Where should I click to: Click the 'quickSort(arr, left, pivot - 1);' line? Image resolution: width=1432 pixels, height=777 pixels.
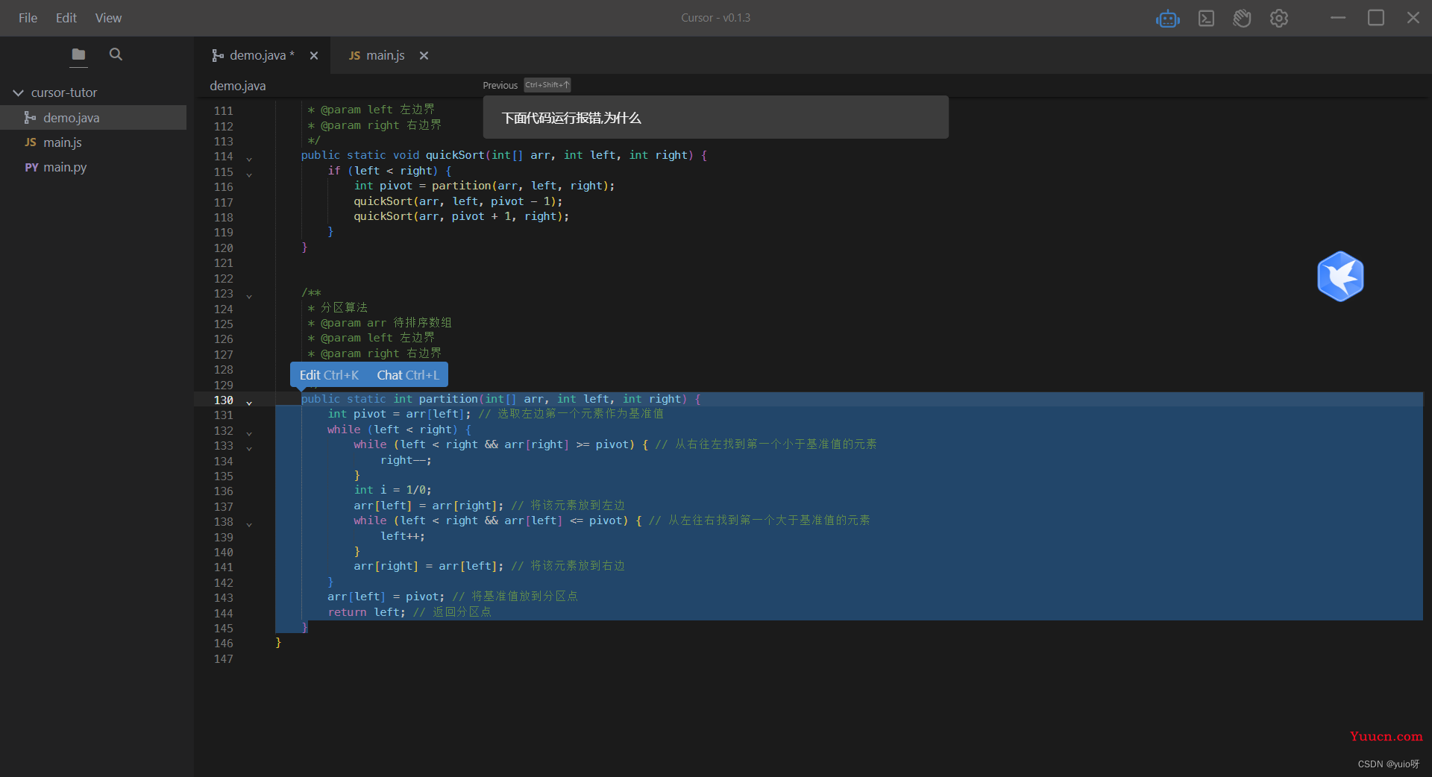click(458, 201)
